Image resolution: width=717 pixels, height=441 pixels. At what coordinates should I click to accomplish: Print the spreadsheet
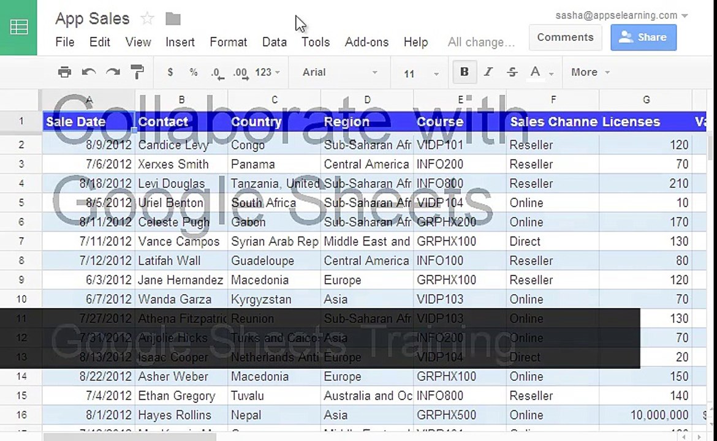coord(64,72)
